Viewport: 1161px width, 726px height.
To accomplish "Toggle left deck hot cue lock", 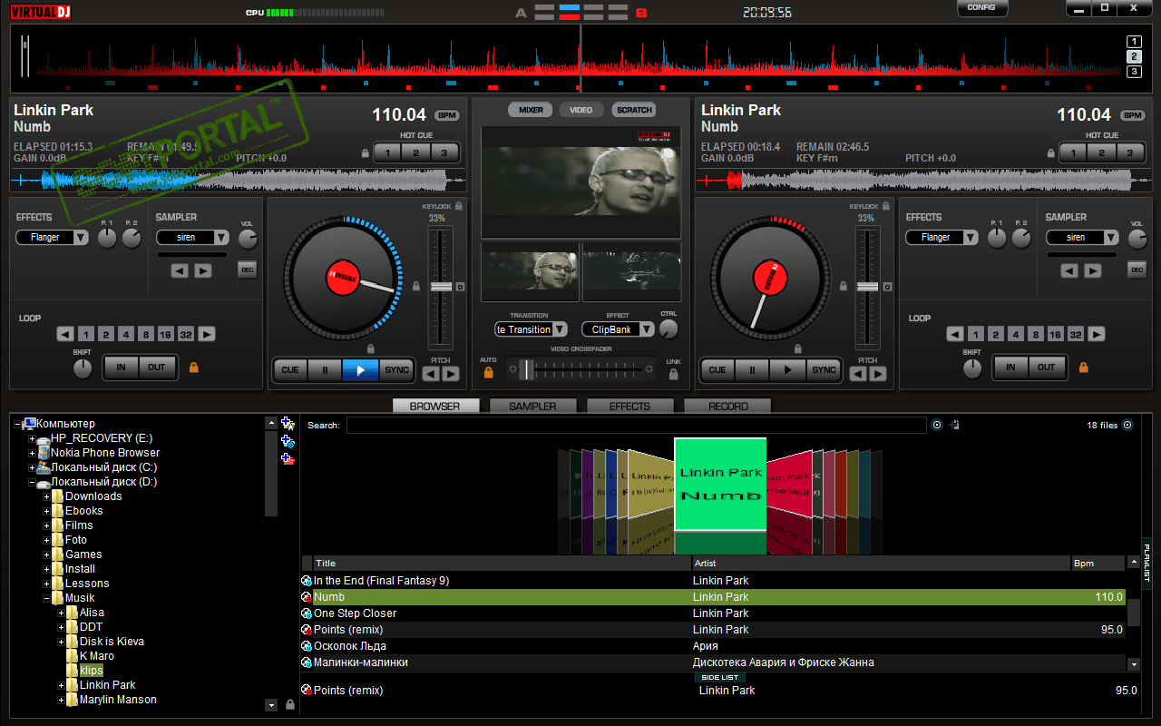I will (x=365, y=153).
